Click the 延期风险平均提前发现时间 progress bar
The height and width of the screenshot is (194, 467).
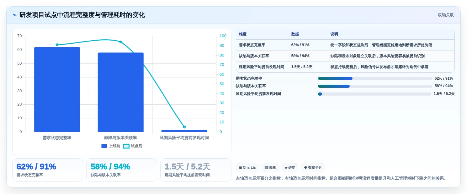pos(374,94)
